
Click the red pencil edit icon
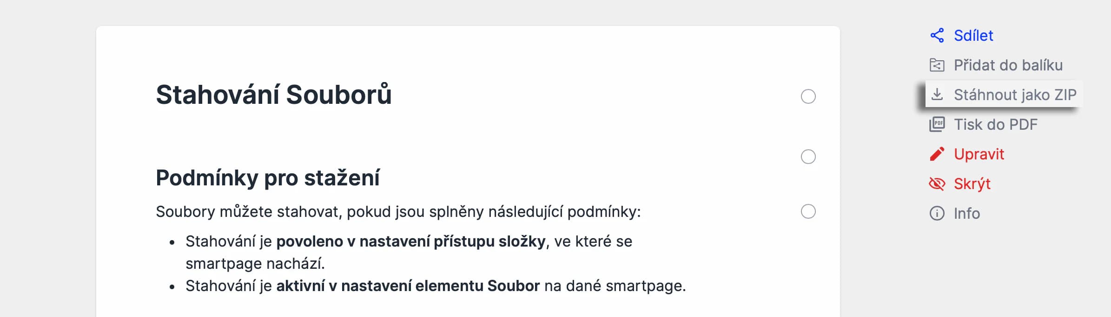pos(937,154)
